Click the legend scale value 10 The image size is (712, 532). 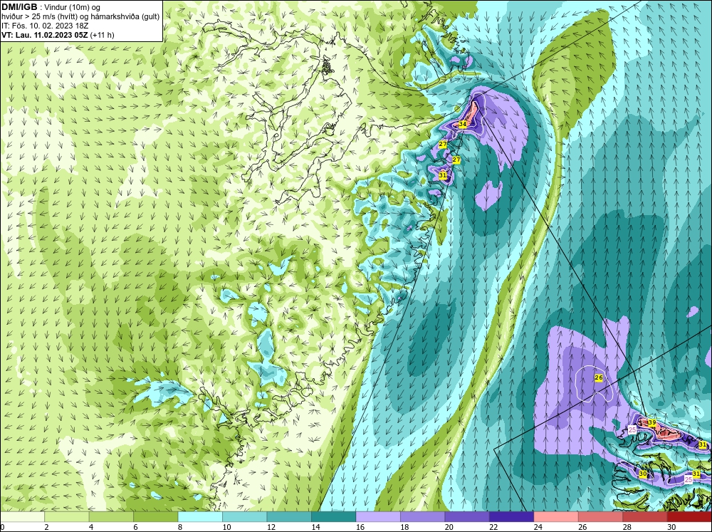tap(226, 527)
